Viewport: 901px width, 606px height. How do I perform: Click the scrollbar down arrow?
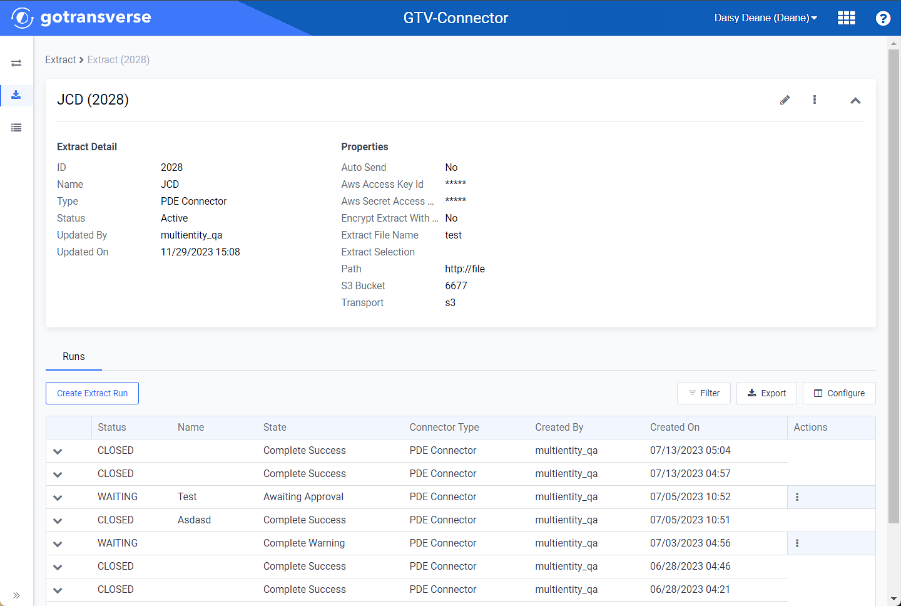coord(893,599)
